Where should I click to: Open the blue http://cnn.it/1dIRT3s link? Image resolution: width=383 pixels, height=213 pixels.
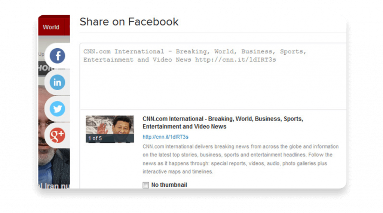click(x=165, y=137)
